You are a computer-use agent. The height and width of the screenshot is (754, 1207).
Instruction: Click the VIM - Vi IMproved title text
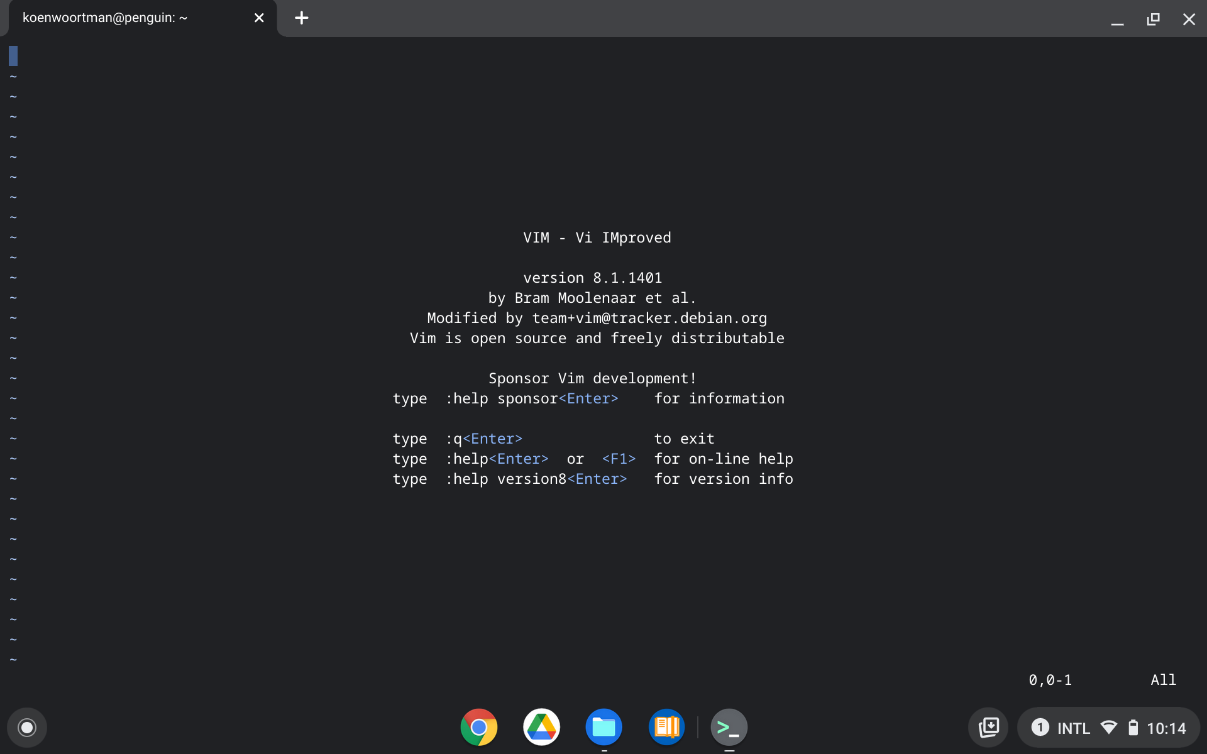[597, 238]
